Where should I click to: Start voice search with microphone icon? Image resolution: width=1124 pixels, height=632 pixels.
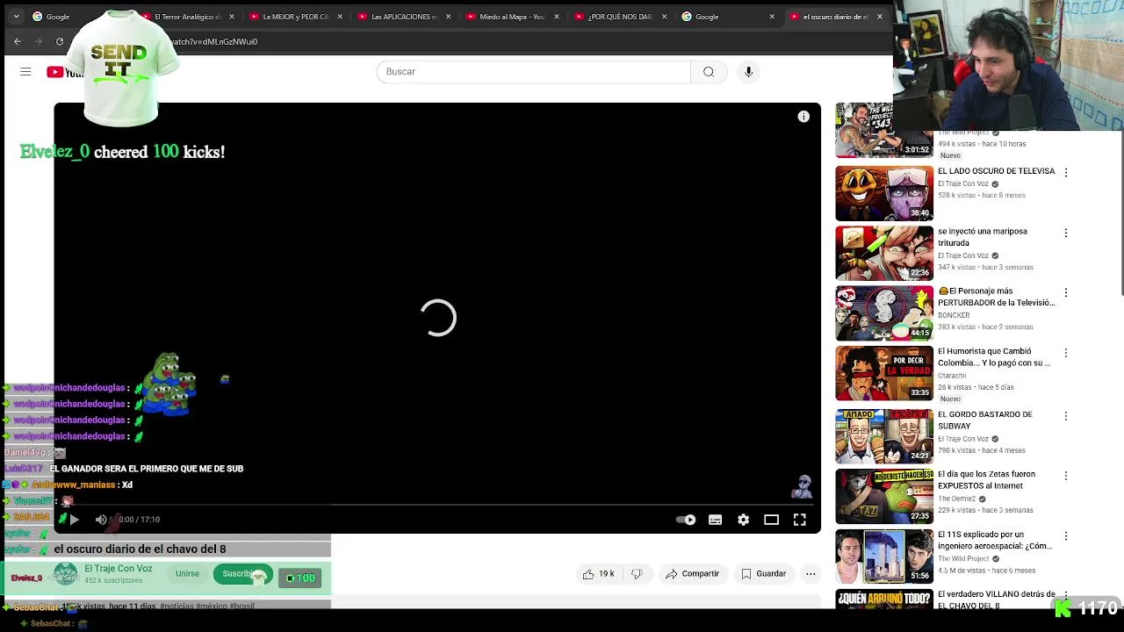point(748,72)
